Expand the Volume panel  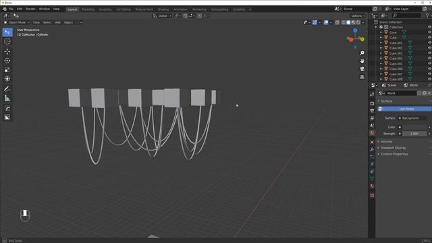tap(386, 141)
